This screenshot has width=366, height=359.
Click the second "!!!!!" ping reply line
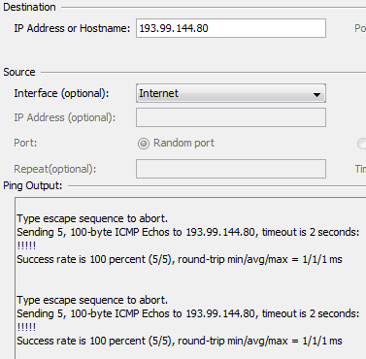click(x=26, y=327)
